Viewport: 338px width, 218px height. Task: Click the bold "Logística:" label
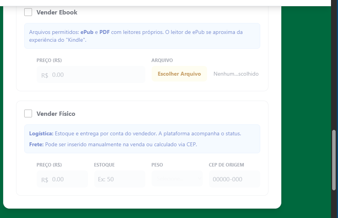coord(41,134)
